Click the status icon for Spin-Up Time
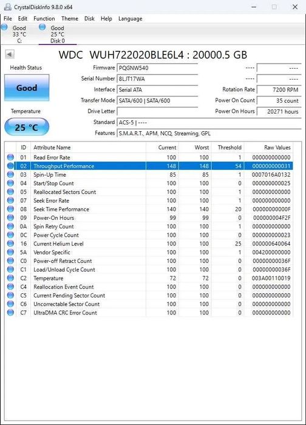This screenshot has height=425, width=306. click(10, 175)
